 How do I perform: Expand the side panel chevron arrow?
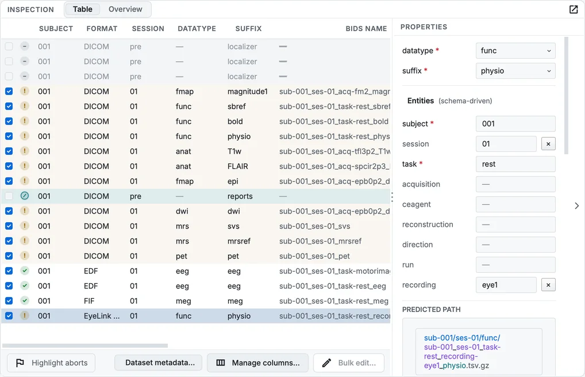pos(577,205)
